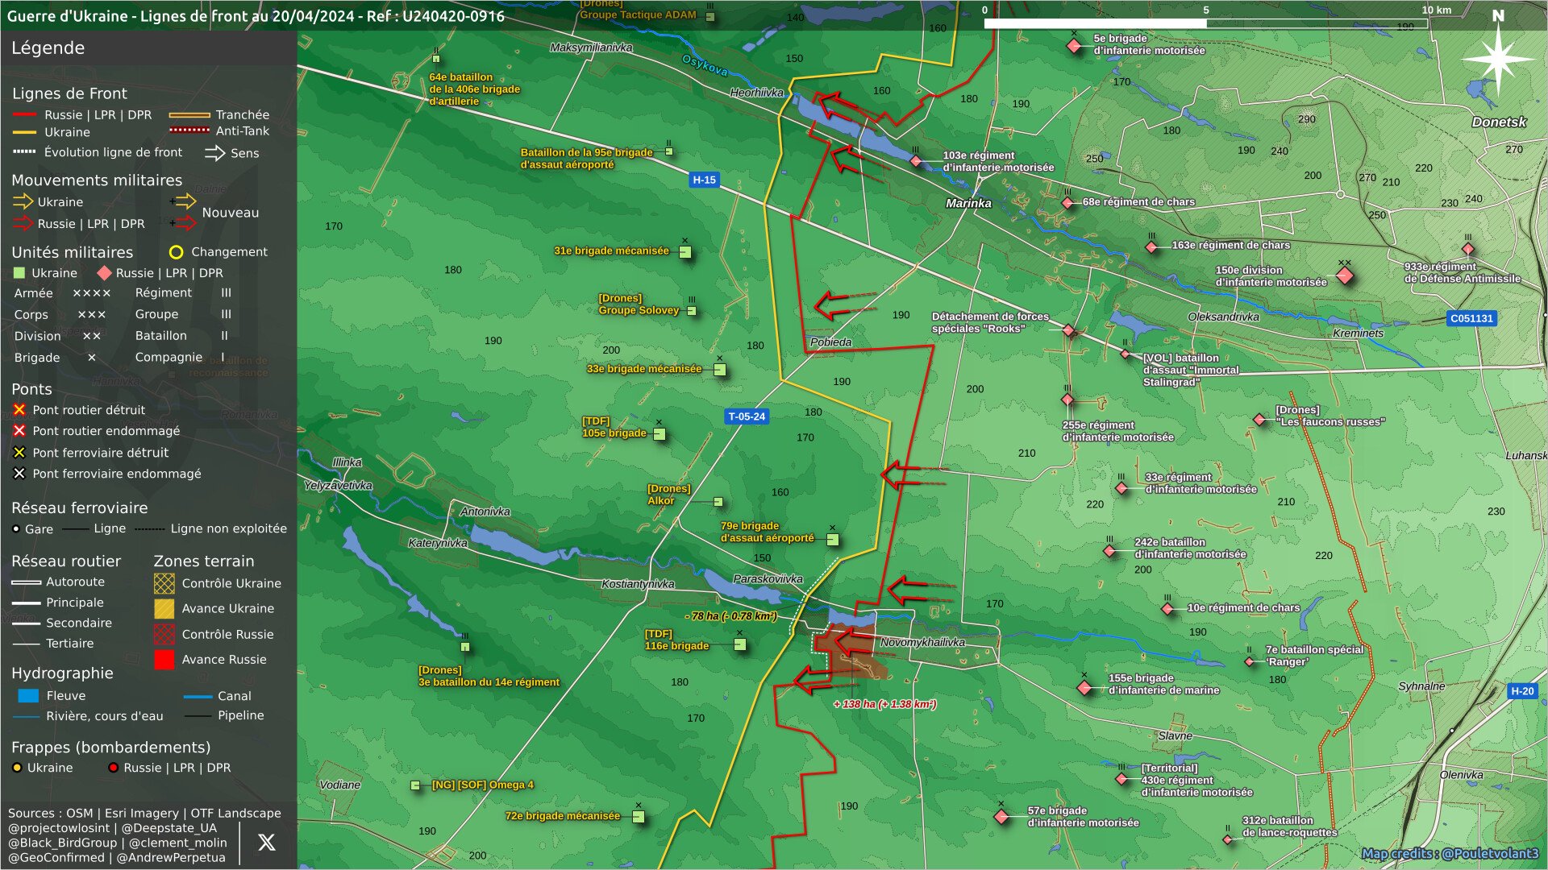
Task: Click the 'Légende' heading
Action: [x=48, y=48]
